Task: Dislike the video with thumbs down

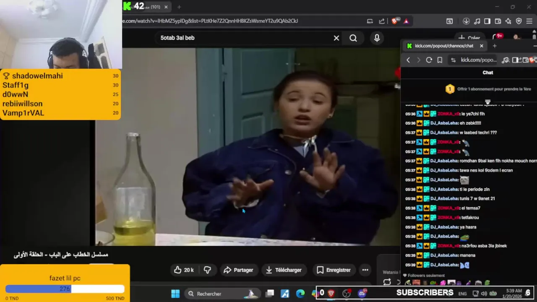Action: point(207,270)
